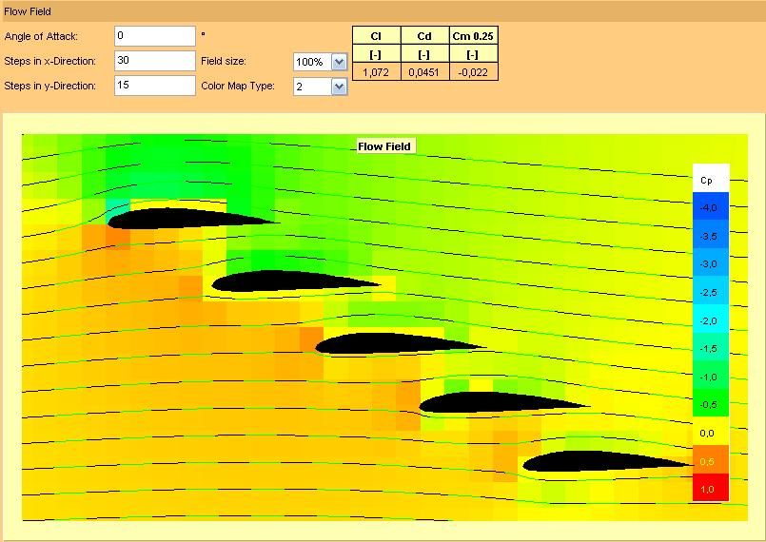The width and height of the screenshot is (766, 542).
Task: Open the Color Map Type dropdown arrow
Action: [339, 87]
